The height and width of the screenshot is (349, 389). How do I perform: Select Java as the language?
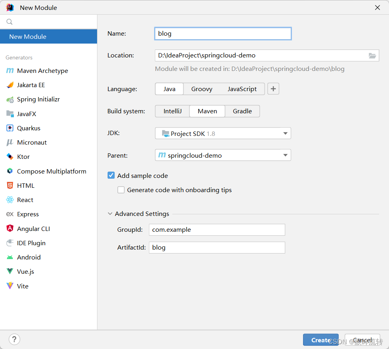click(169, 89)
